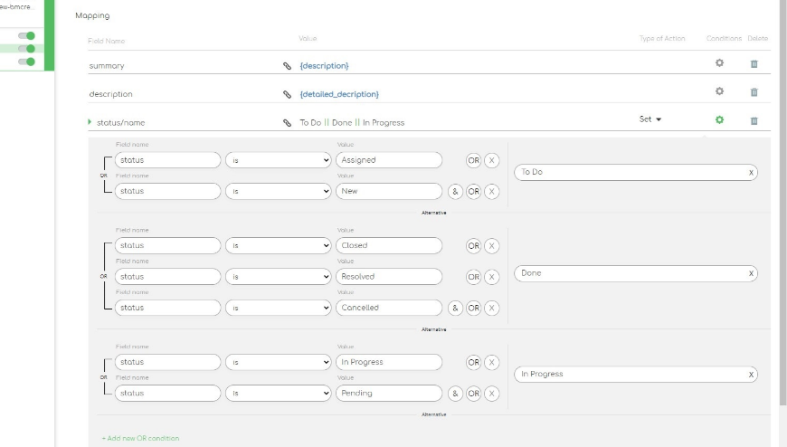Click the Pending value input field
This screenshot has width=787, height=447.
pos(388,394)
